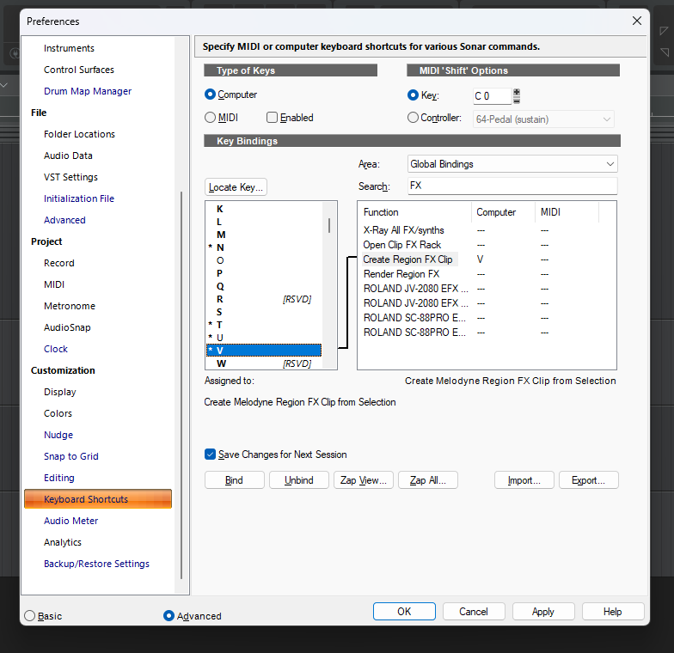Go to Drum Map Manager page
This screenshot has height=653, width=674.
88,91
